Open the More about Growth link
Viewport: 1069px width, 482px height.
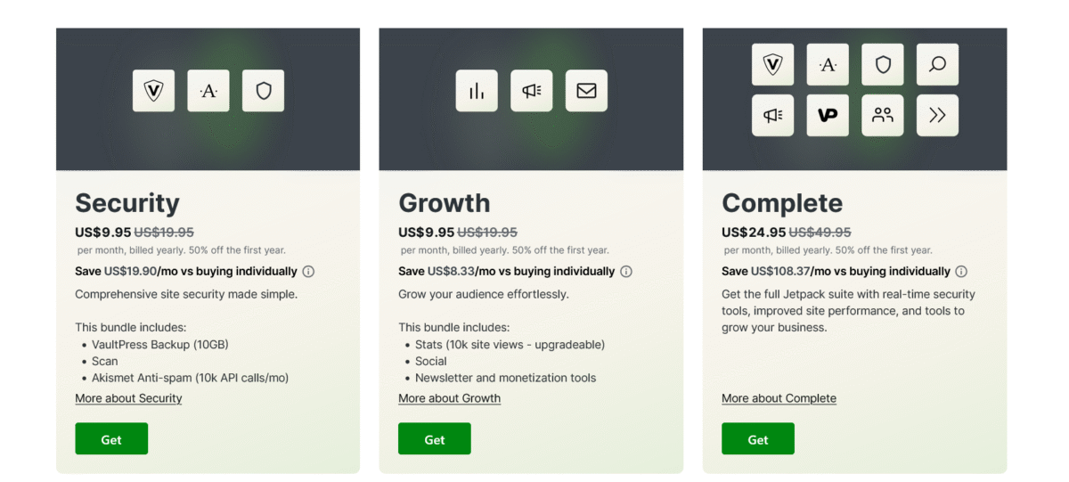click(x=449, y=398)
